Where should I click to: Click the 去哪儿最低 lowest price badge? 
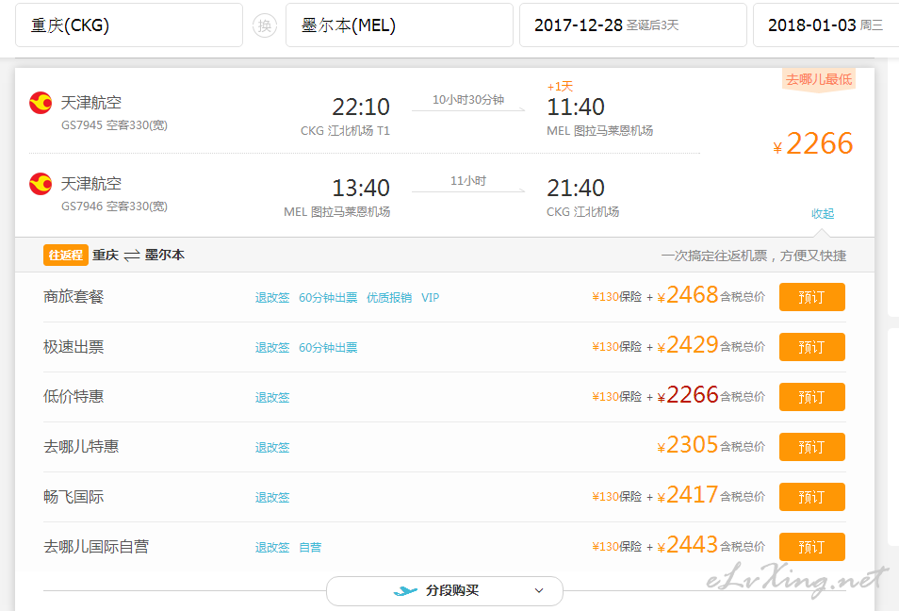click(819, 79)
